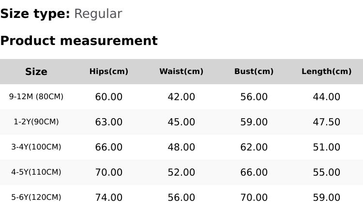Click the Product measurement heading
This screenshot has width=363, height=210.
tap(79, 41)
